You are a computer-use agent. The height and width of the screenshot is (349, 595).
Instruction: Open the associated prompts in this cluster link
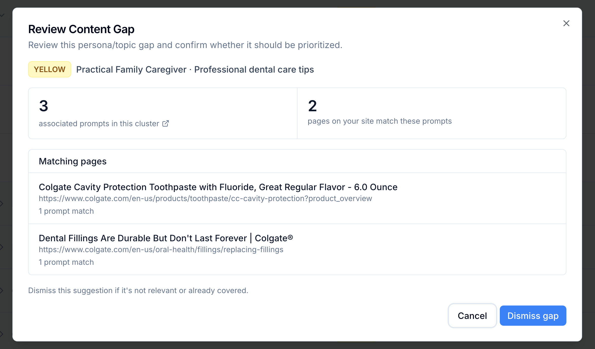(x=99, y=123)
